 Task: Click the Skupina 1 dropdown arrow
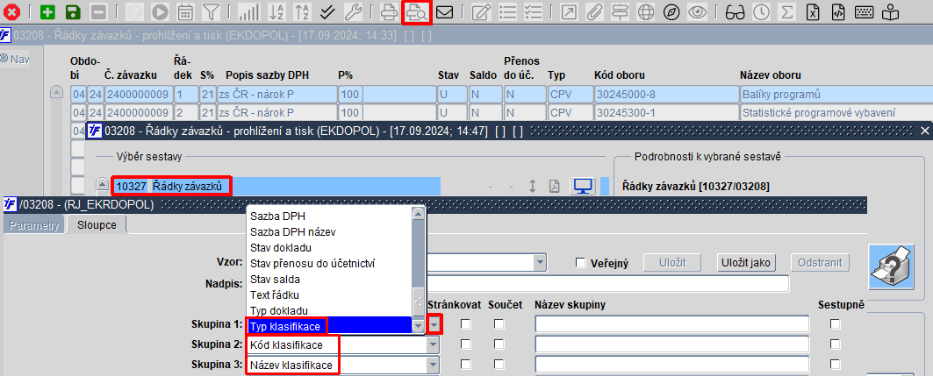click(435, 325)
